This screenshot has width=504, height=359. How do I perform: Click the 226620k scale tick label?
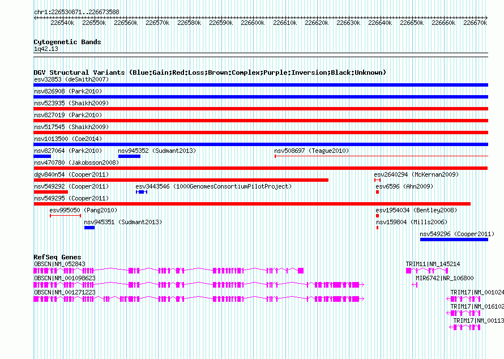(x=317, y=23)
